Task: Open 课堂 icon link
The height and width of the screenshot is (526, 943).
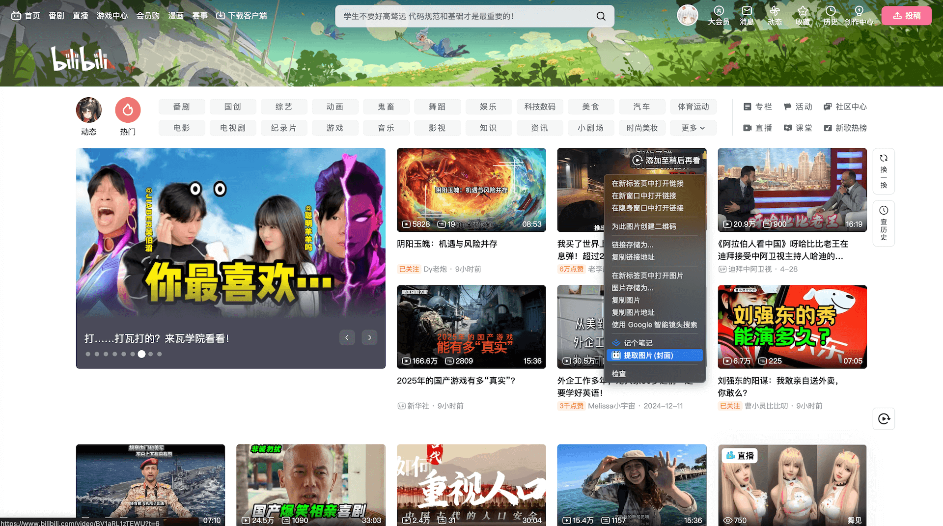Action: (798, 128)
